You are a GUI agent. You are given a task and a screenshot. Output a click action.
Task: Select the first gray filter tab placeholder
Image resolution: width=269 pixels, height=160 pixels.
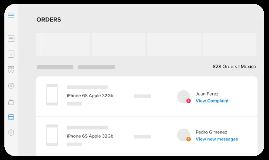pos(55,67)
